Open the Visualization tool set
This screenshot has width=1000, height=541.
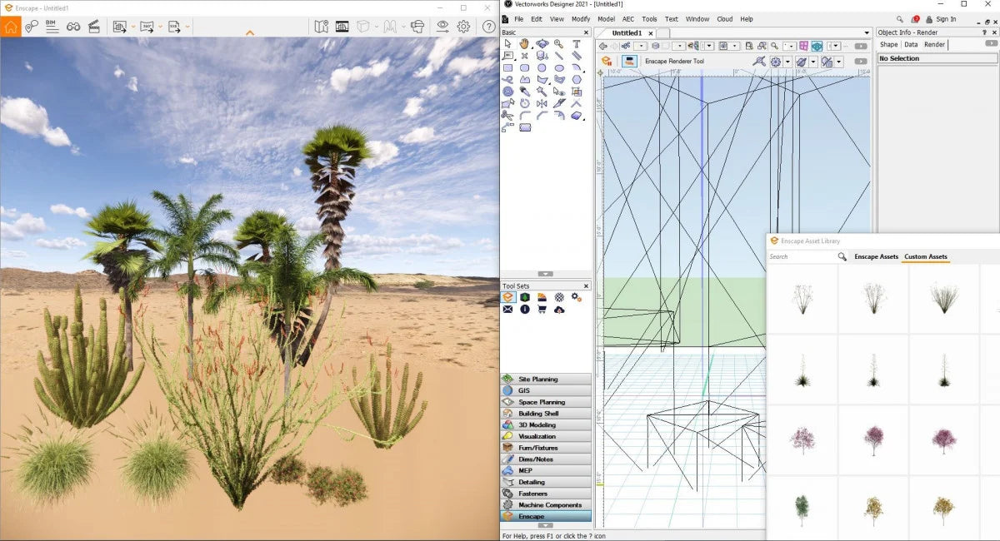546,436
